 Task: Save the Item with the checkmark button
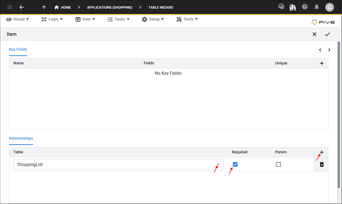pos(327,34)
